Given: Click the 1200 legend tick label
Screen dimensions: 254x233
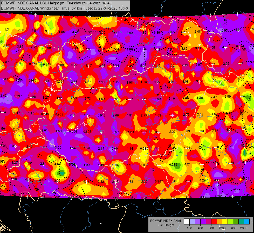Looking at the screenshot, I should click(x=222, y=228).
